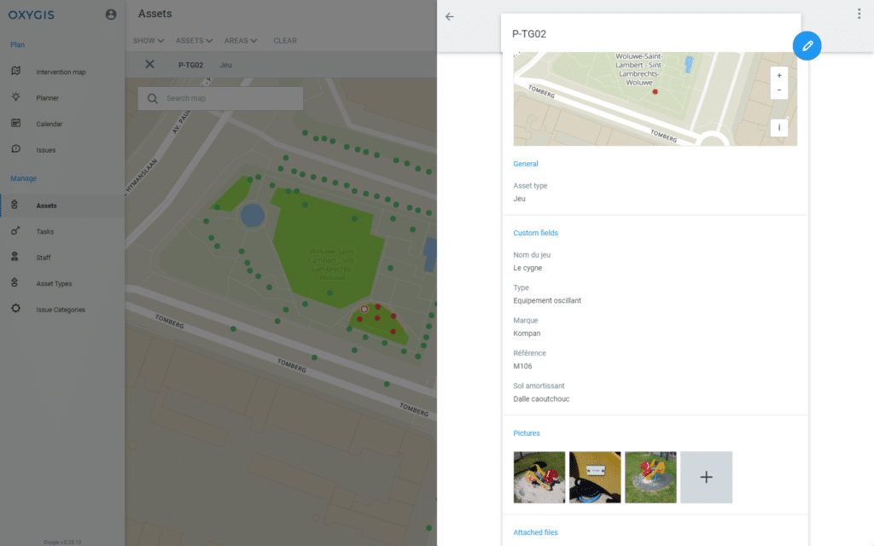Click the 'Pictures' section heading
Image resolution: width=874 pixels, height=546 pixels.
point(526,433)
